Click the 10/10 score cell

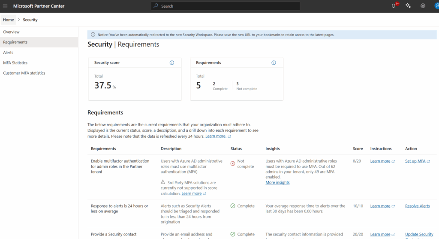coord(358,206)
